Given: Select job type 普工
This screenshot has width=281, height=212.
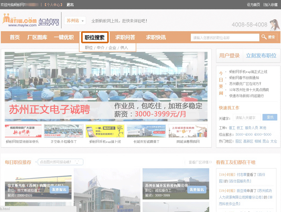Looking at the screenshot, I should [x=232, y=128].
